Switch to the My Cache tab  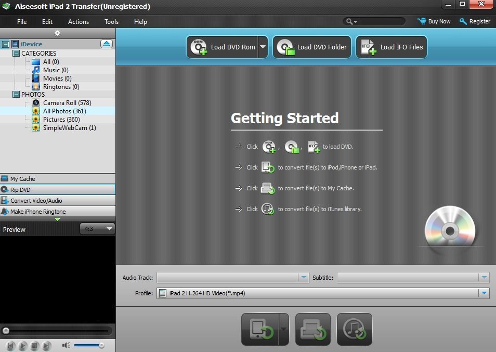(x=58, y=179)
